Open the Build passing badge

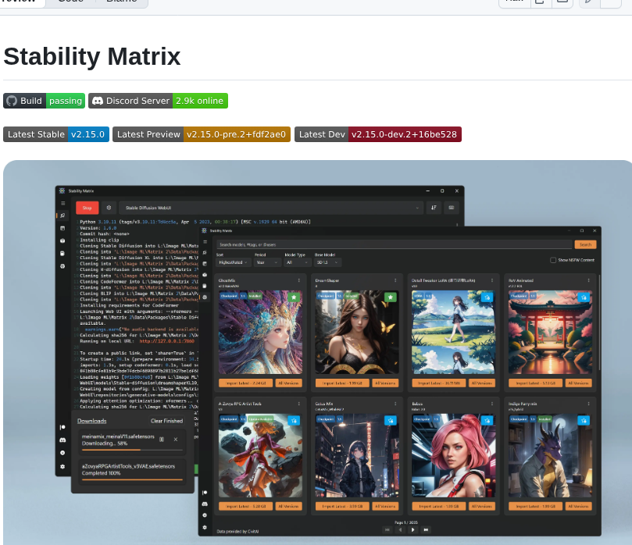44,101
